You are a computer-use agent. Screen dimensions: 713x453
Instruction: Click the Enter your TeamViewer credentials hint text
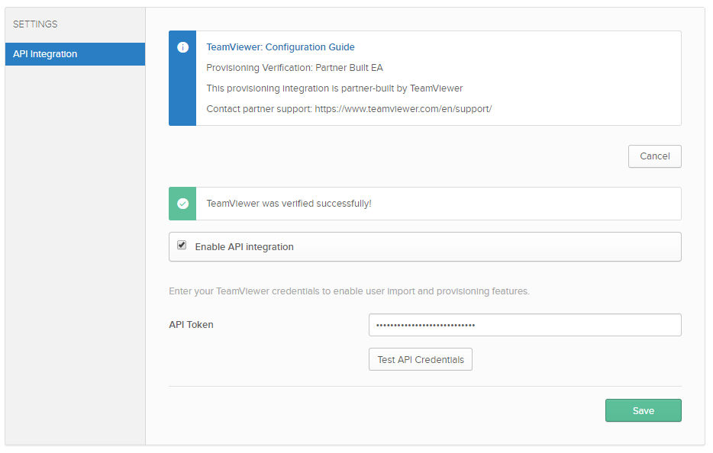(349, 291)
